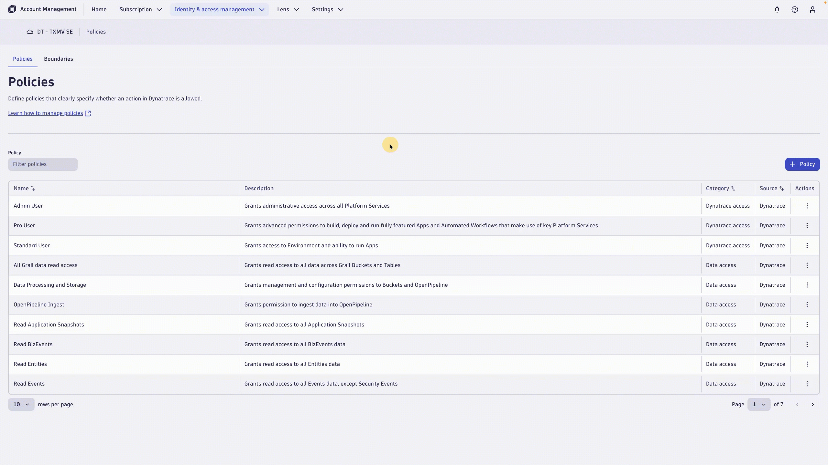
Task: Open the user profile icon
Action: pyautogui.click(x=812, y=10)
